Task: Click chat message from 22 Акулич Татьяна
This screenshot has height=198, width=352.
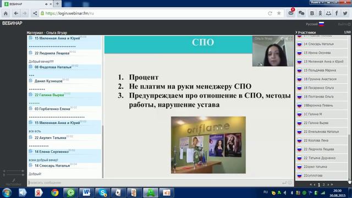Action: tap(64, 142)
